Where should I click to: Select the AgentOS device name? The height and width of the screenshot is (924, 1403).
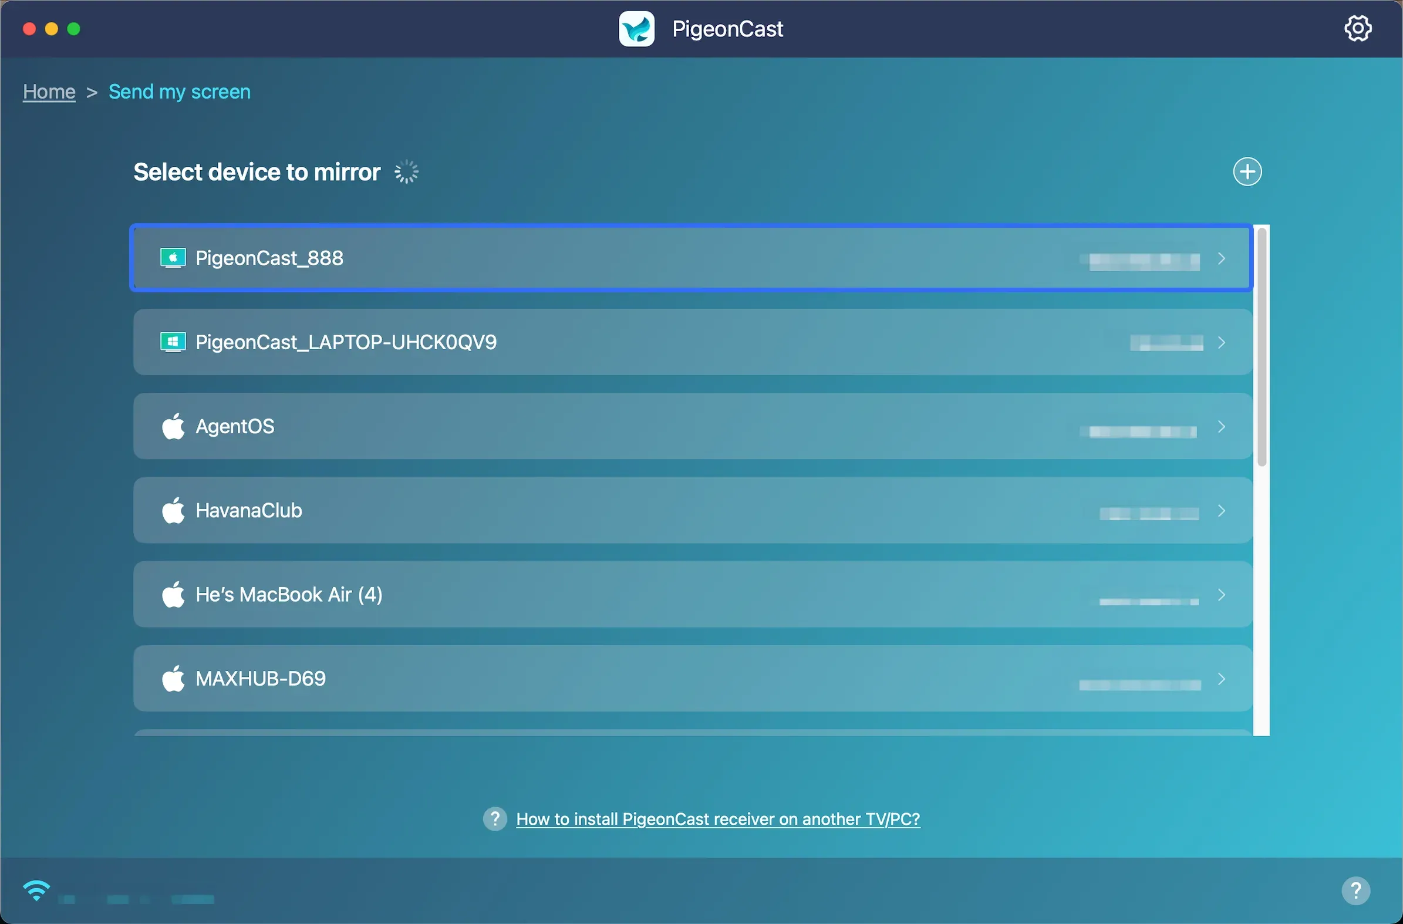pyautogui.click(x=235, y=426)
